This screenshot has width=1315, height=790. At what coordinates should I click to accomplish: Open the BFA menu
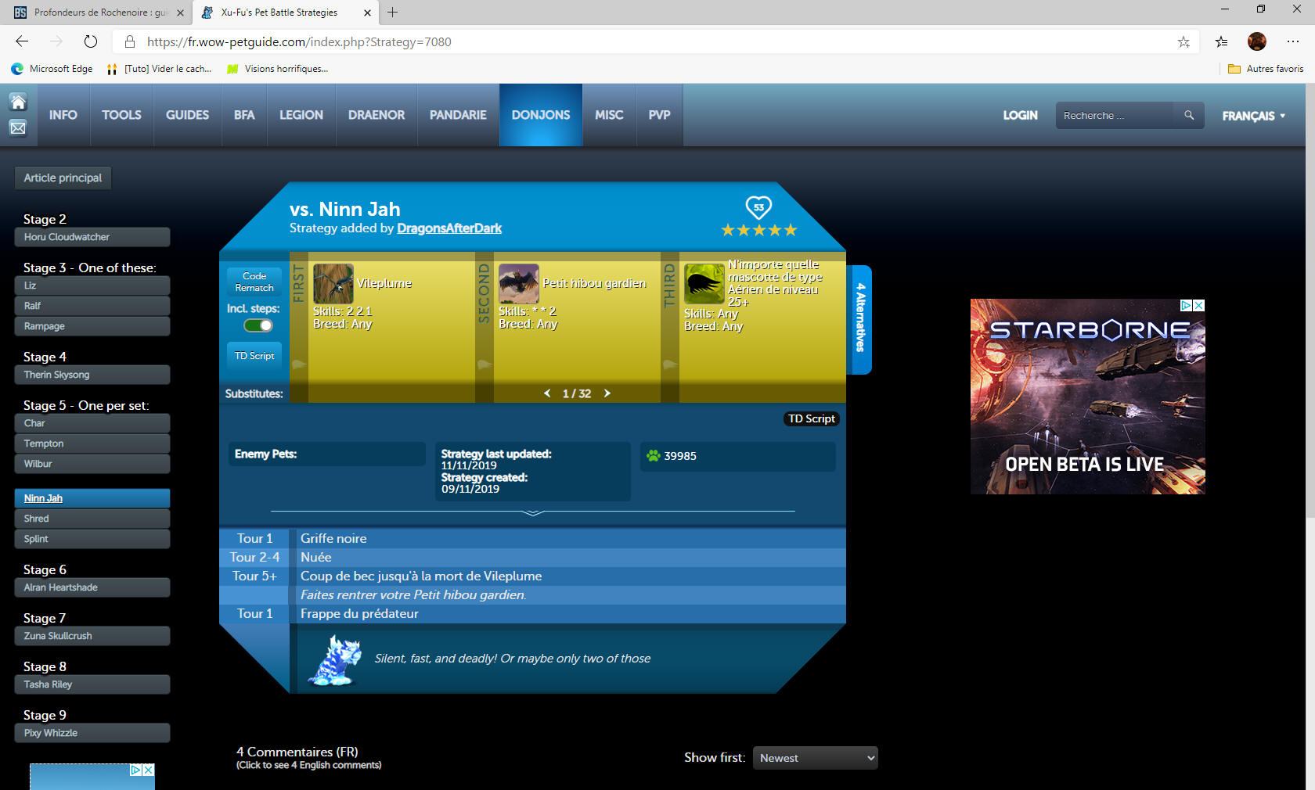tap(244, 115)
